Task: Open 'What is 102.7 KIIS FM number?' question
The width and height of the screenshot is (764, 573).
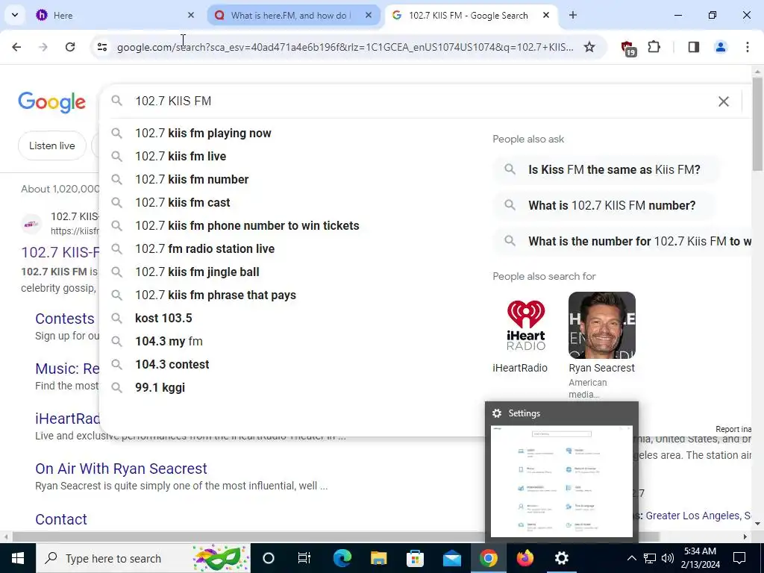Action: click(604, 205)
